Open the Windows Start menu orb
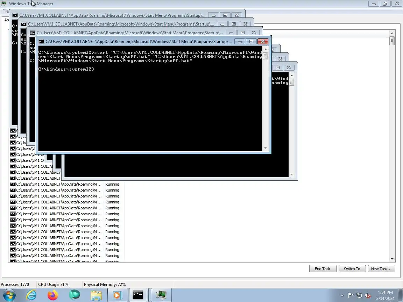403x302 pixels. (9, 295)
